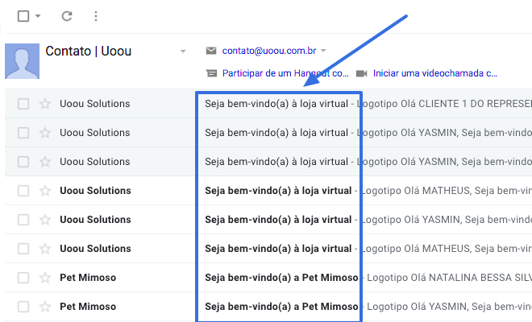Image resolution: width=532 pixels, height=322 pixels.
Task: Open the select-all dropdown arrow
Action: click(38, 16)
